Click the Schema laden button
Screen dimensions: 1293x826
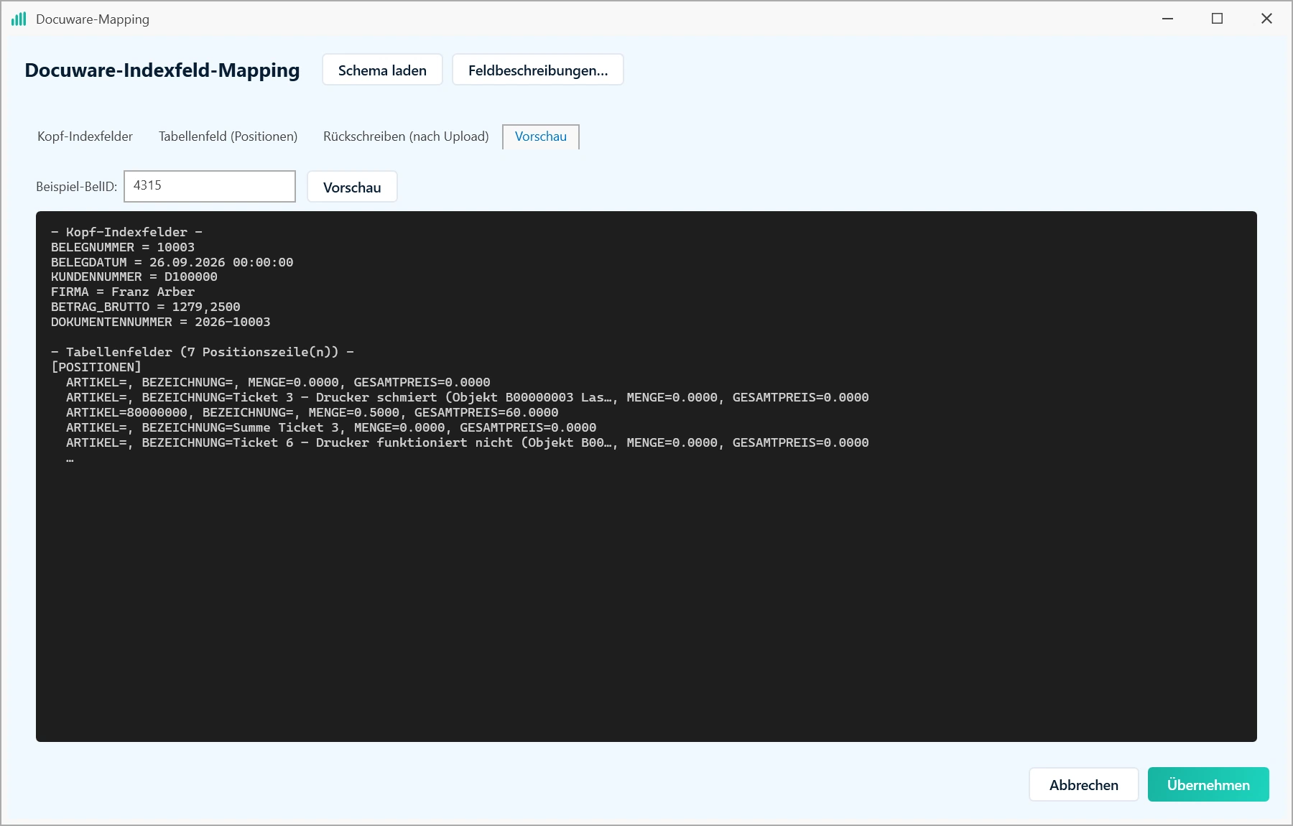(382, 70)
